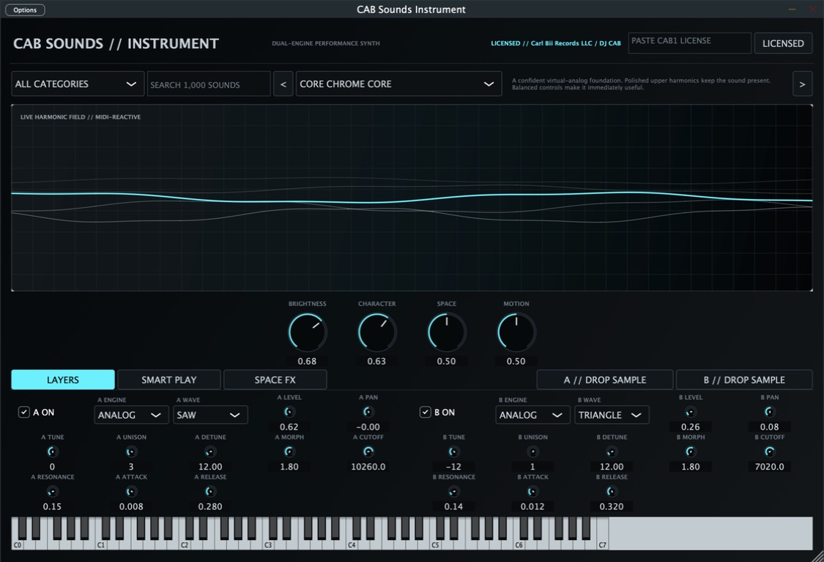Screen dimensions: 824x562
Task: Click the Brightness knob
Action: pos(308,332)
